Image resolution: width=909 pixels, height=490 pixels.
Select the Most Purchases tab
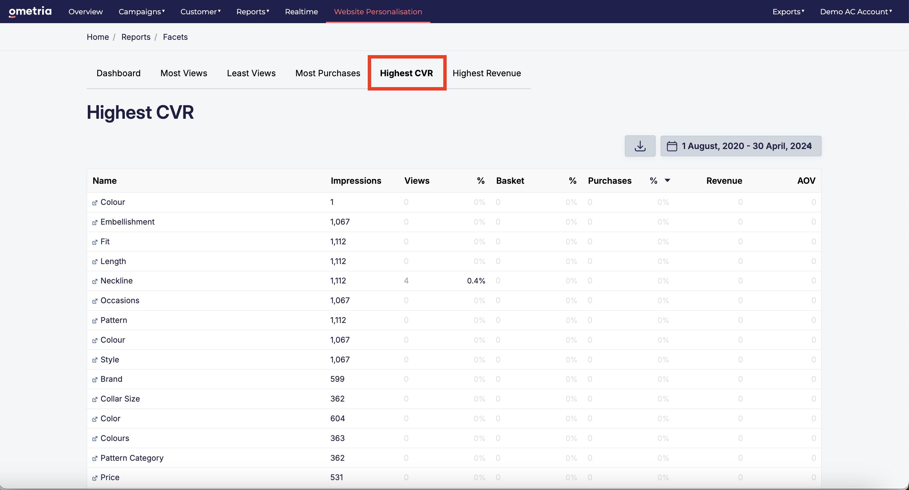click(328, 73)
